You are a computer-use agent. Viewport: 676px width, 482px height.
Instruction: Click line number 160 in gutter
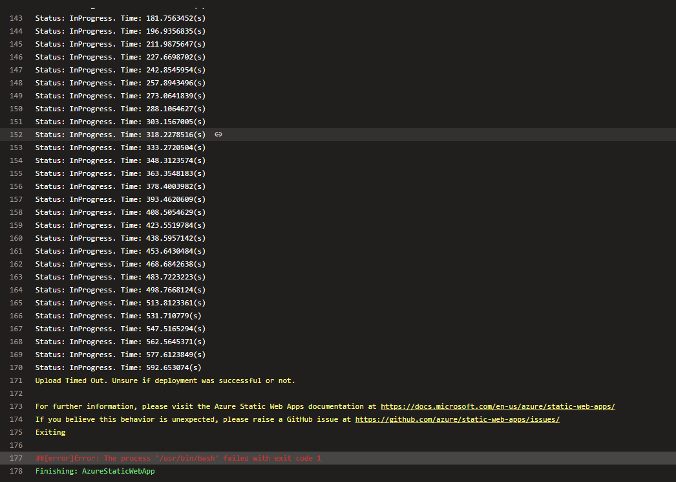point(16,238)
